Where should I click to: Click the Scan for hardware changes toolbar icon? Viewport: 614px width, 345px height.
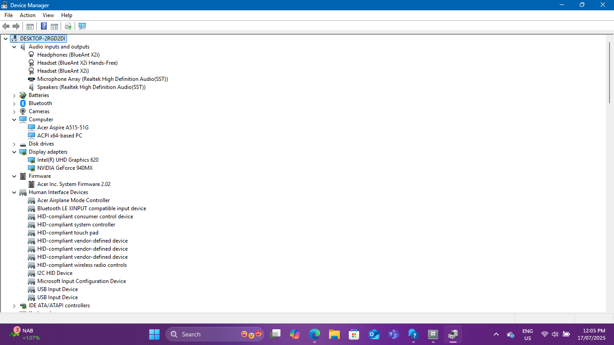82,26
